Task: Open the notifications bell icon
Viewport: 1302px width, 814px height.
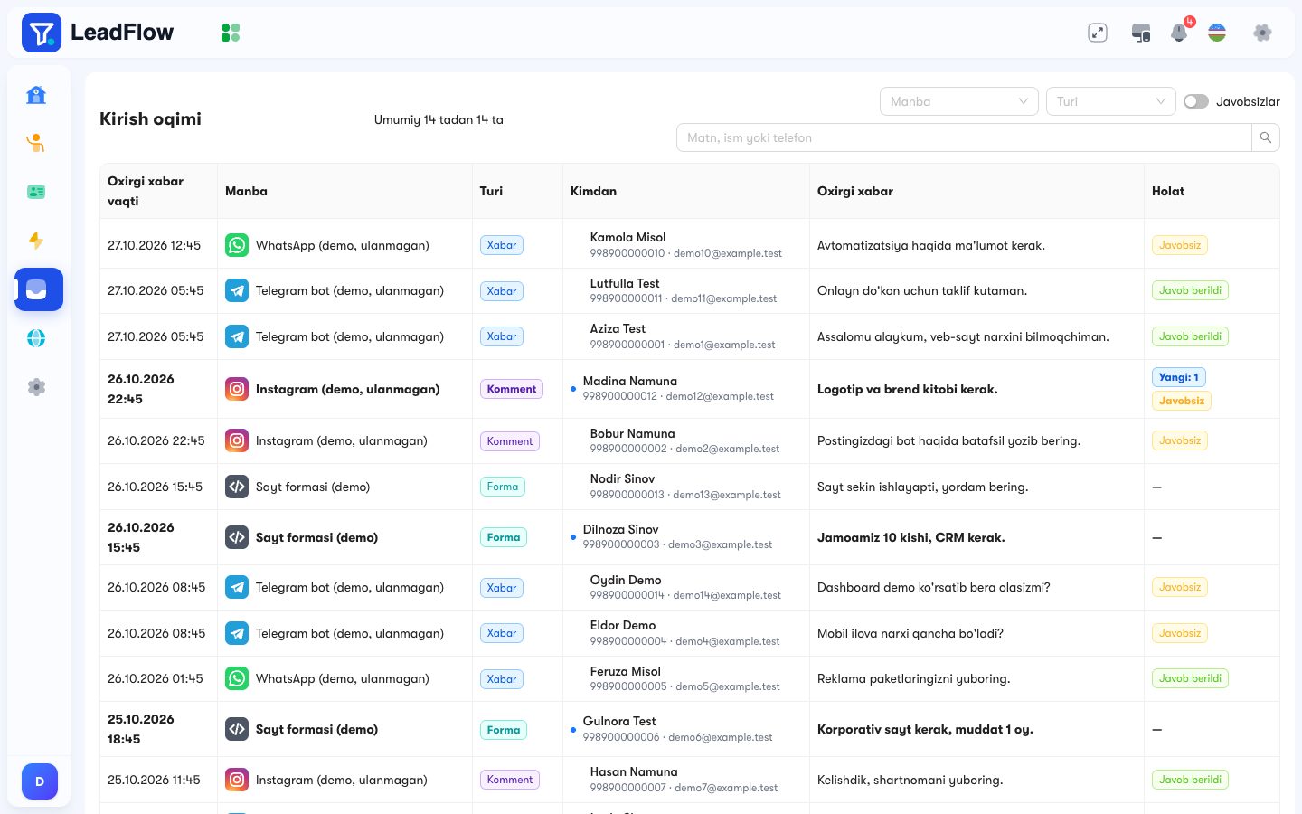Action: [x=1179, y=33]
